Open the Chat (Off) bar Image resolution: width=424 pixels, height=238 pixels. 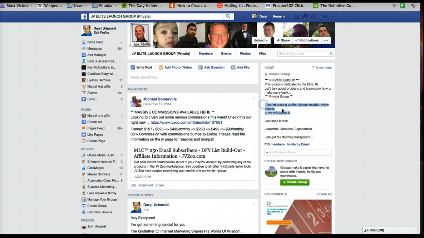click(x=390, y=230)
